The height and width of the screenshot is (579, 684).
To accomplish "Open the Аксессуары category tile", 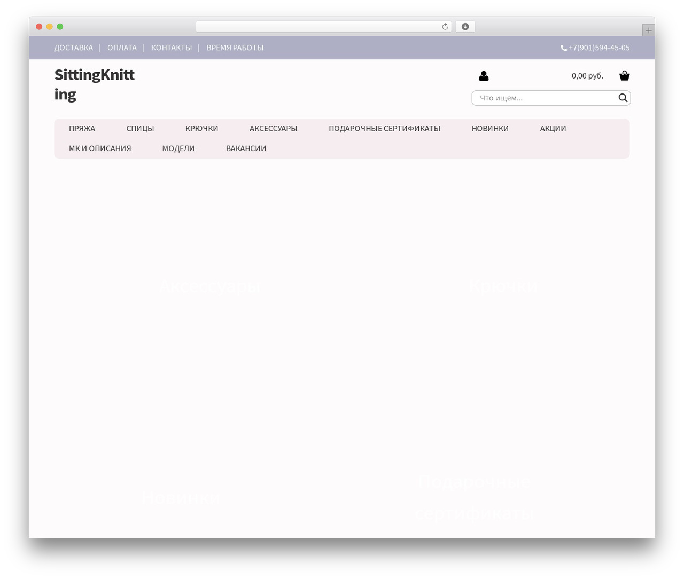I will [x=210, y=286].
